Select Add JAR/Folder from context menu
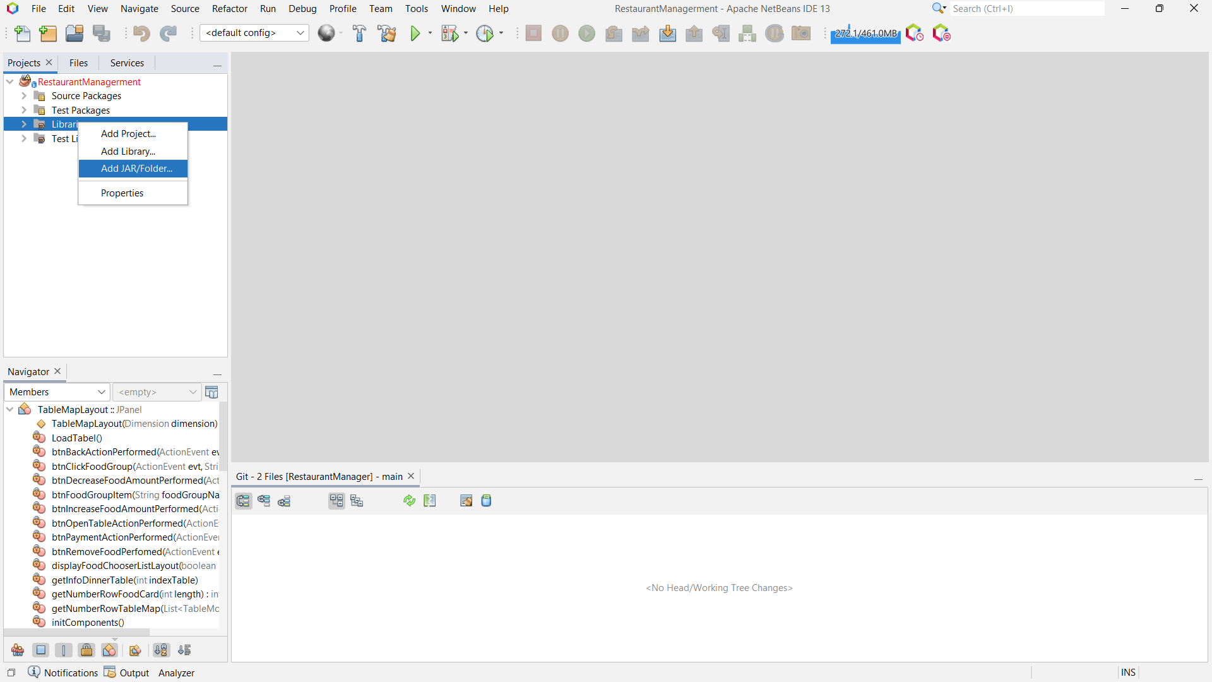This screenshot has width=1212, height=682. (136, 169)
